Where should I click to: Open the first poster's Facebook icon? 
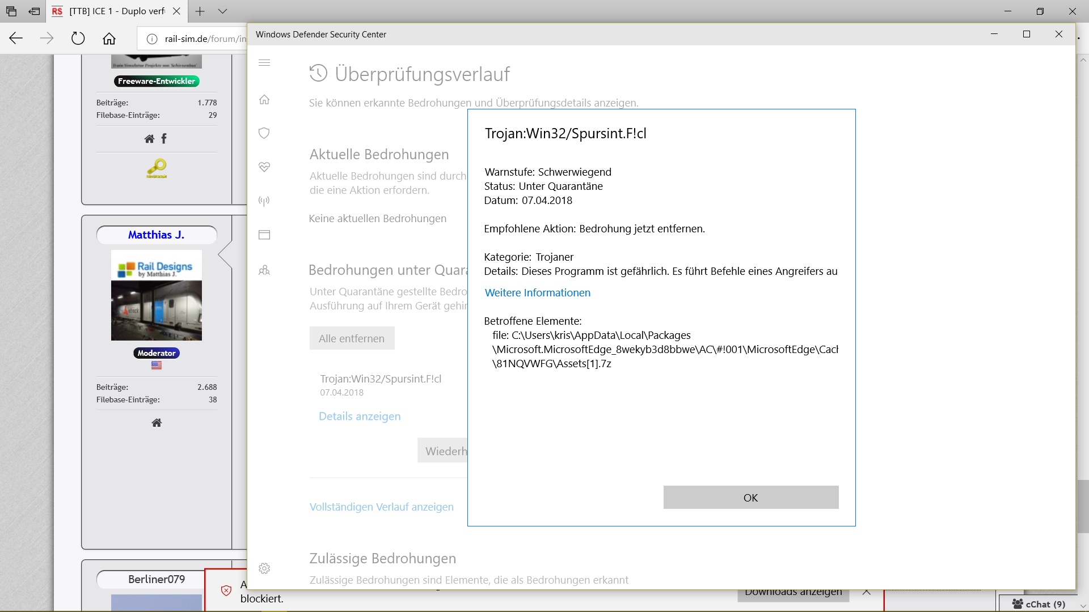point(164,139)
